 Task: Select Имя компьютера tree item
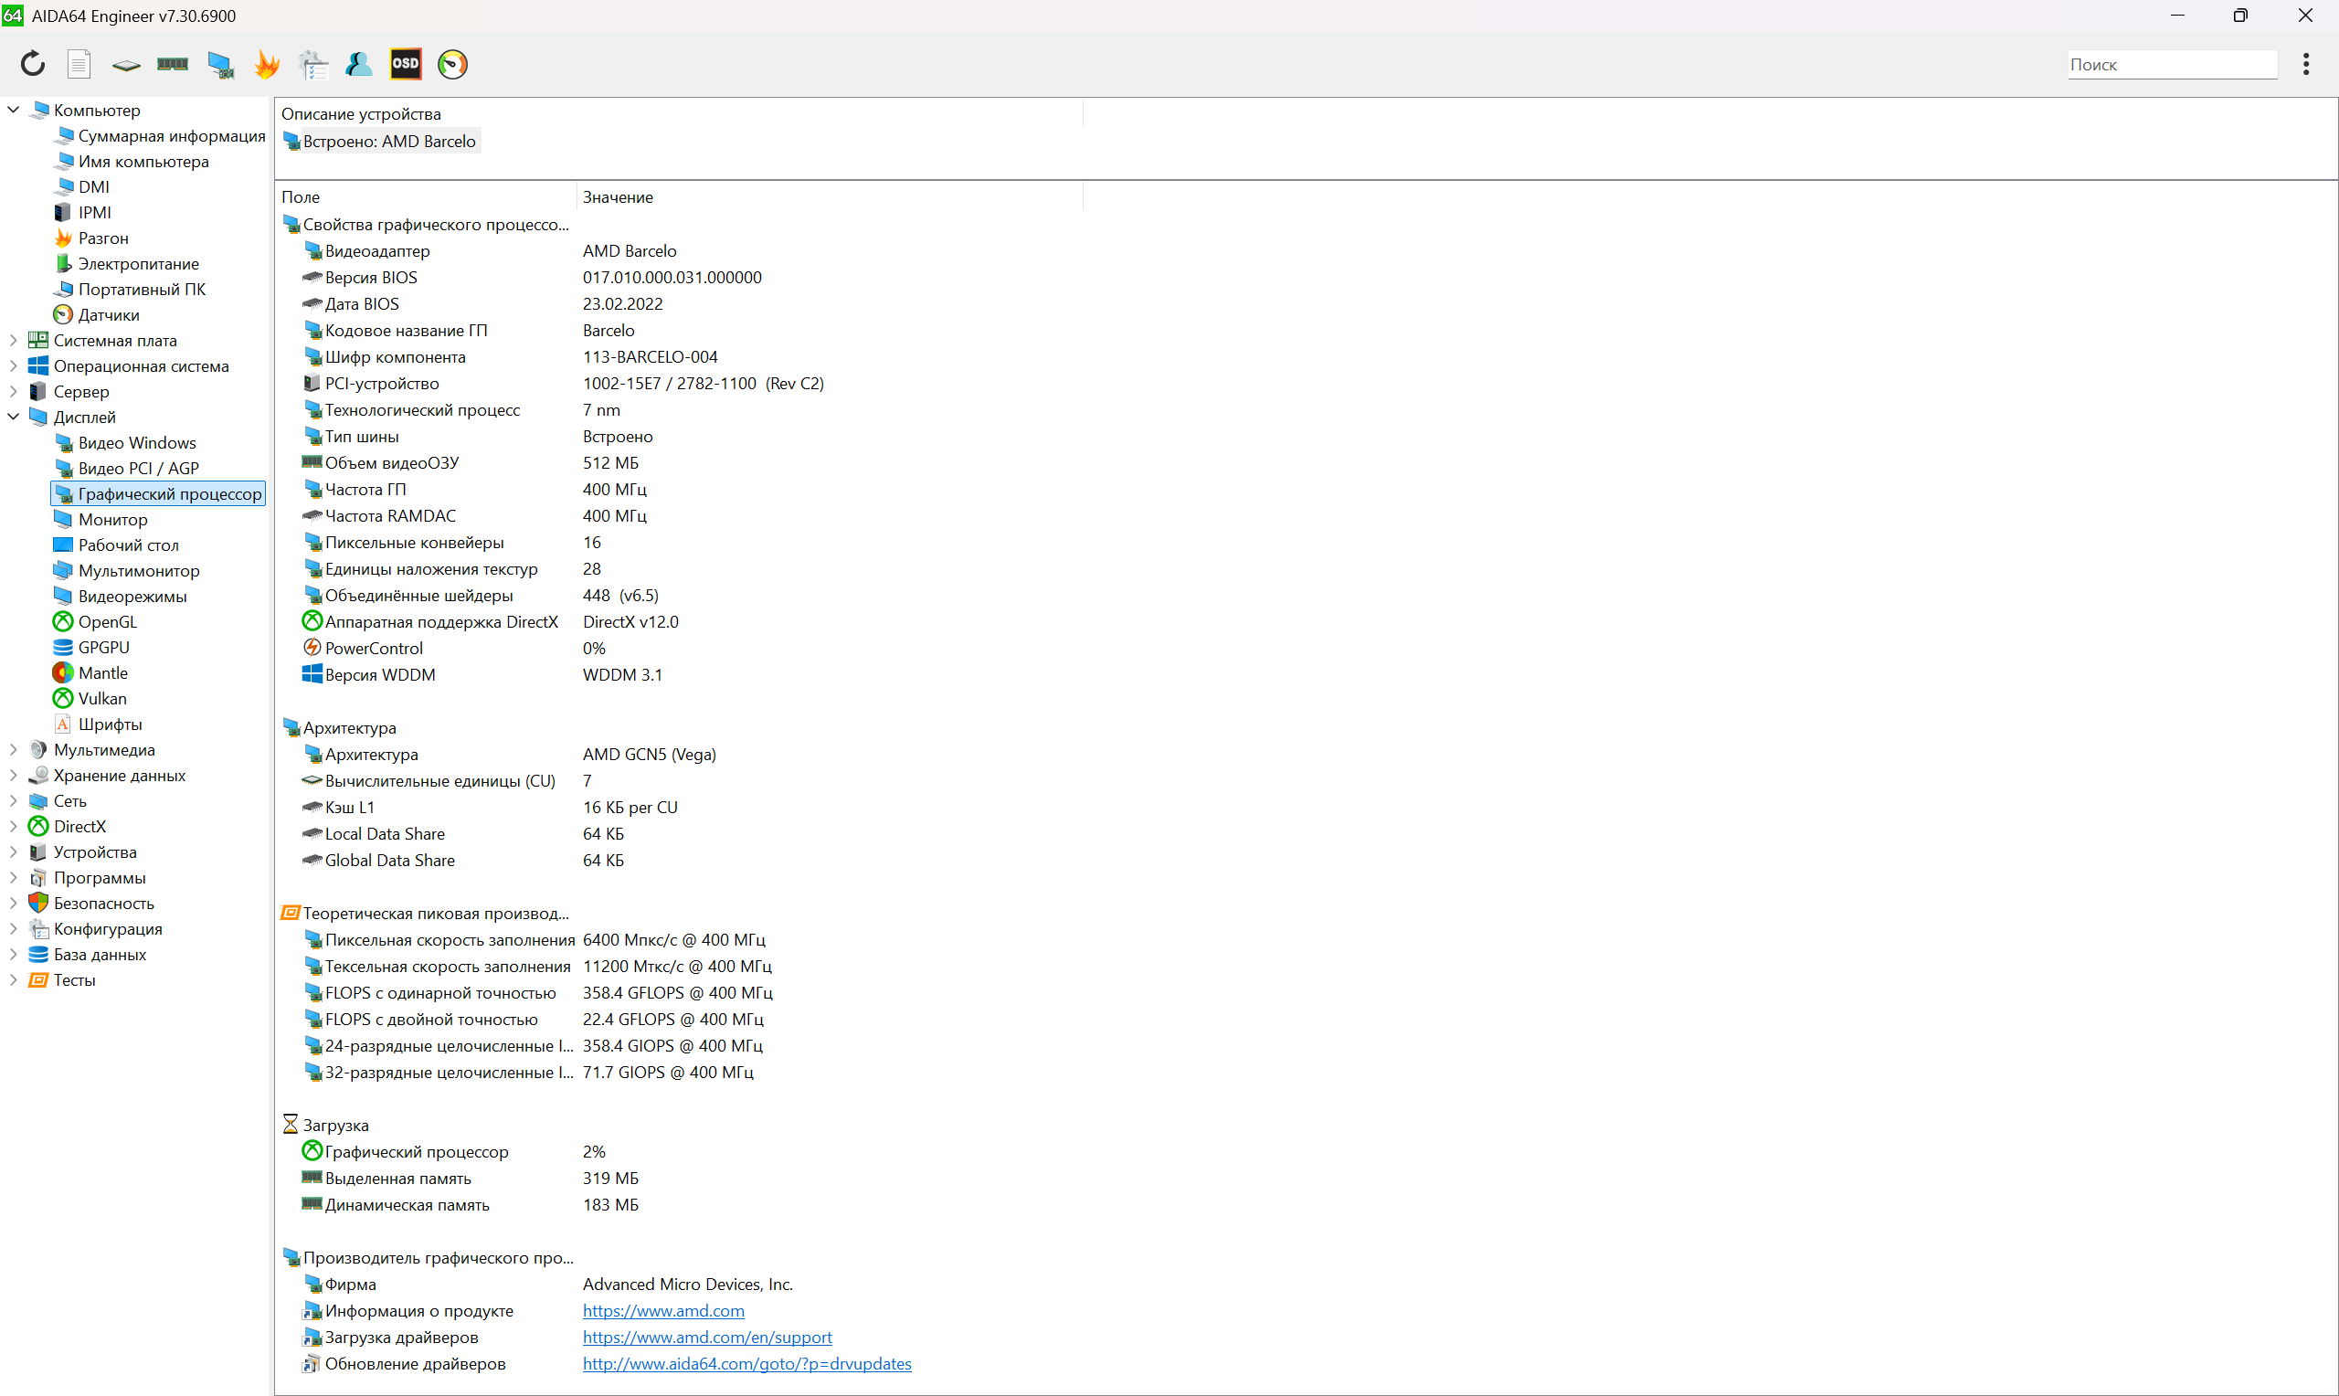pos(143,162)
